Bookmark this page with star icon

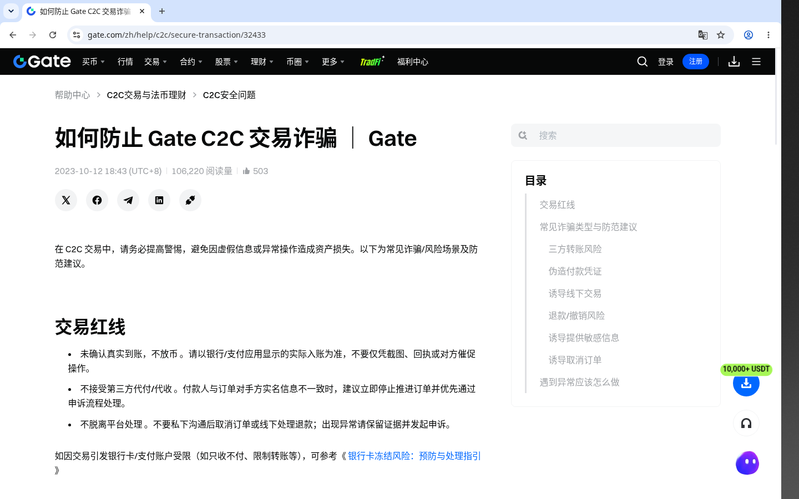721,35
